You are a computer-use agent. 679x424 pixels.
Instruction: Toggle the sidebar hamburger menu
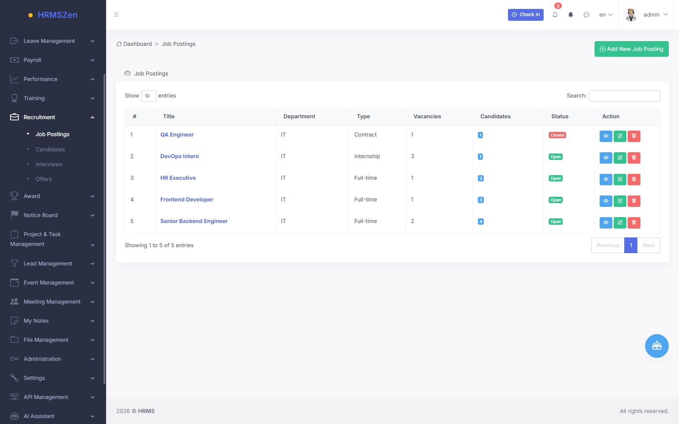click(x=116, y=14)
